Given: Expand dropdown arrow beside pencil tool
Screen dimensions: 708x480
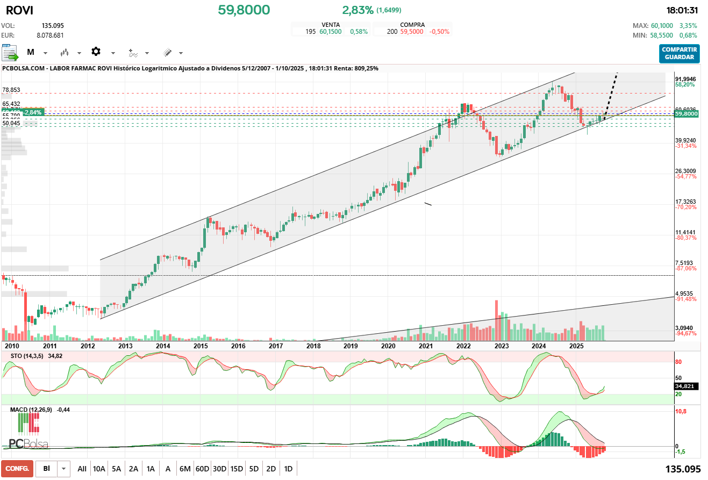Looking at the screenshot, I should point(181,53).
